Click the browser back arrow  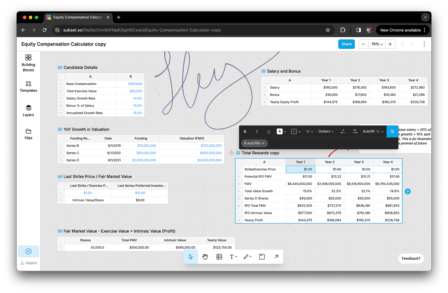pos(23,30)
